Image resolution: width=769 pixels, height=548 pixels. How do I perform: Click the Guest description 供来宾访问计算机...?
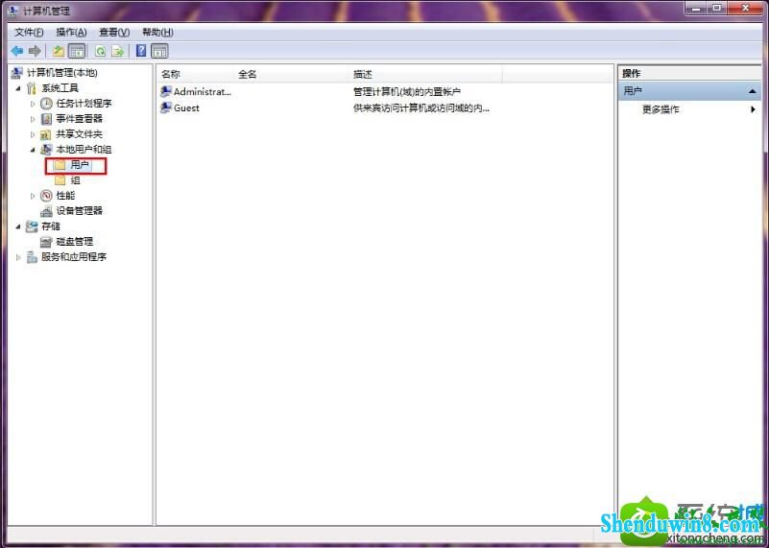point(421,107)
